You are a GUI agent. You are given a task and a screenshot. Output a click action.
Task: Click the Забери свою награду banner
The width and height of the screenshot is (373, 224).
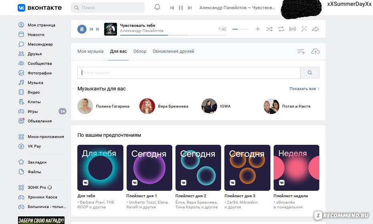click(41, 220)
